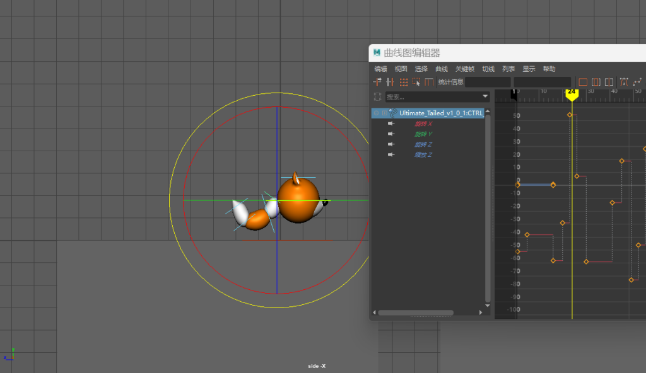The image size is (646, 373).
Task: Click the viewport axis gizmo
Action: pyautogui.click(x=9, y=355)
